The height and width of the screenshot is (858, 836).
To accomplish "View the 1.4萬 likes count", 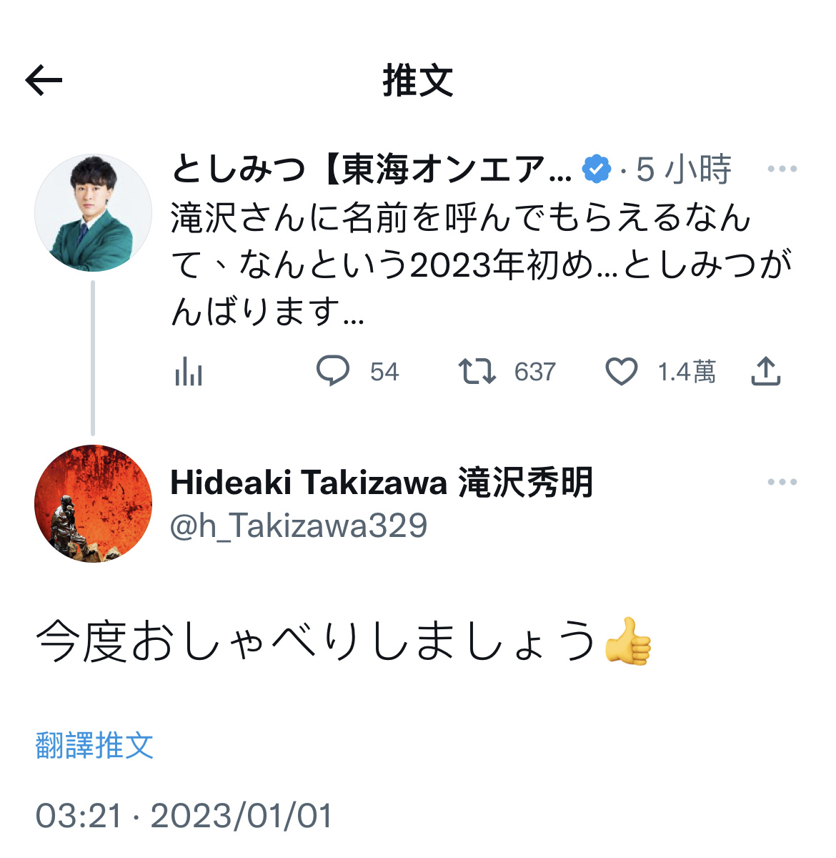I will (687, 372).
